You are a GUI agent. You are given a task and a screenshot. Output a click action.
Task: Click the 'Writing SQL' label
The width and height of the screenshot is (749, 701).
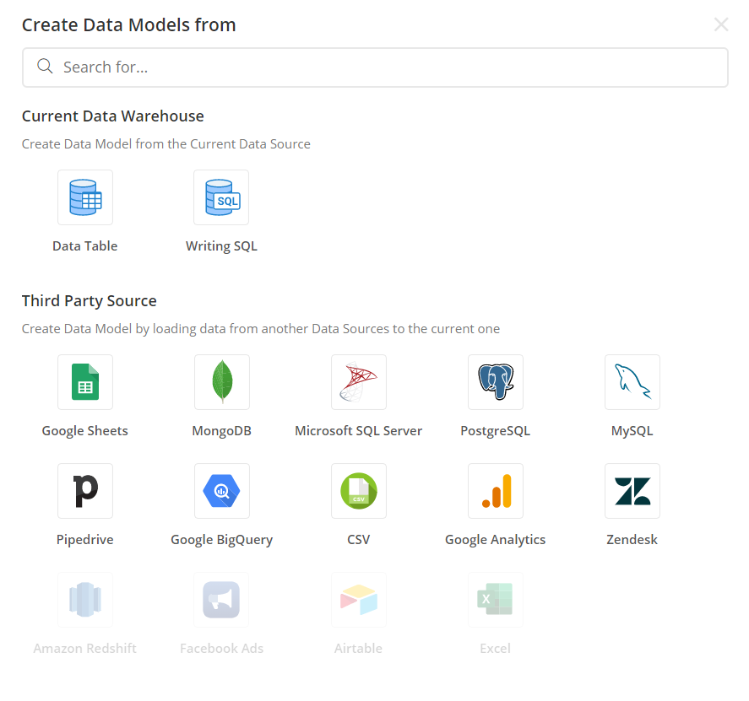tap(221, 246)
